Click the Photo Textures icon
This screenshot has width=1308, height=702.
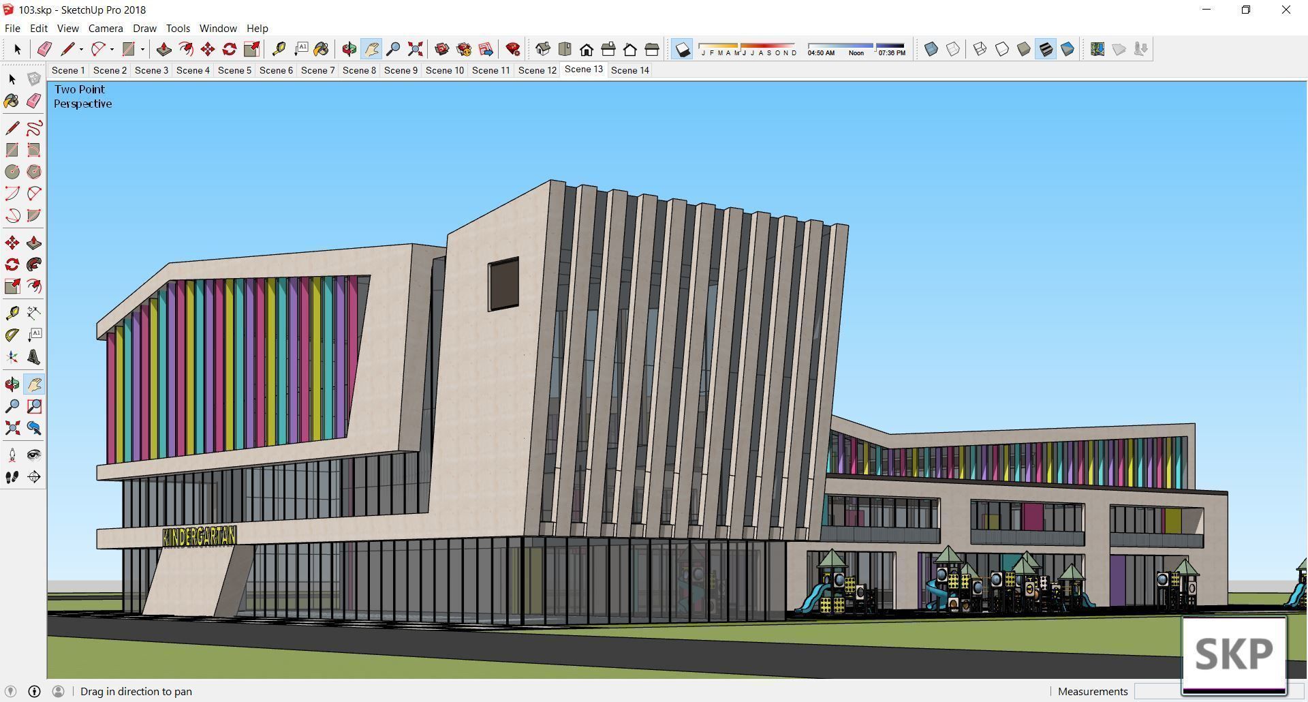(1140, 49)
